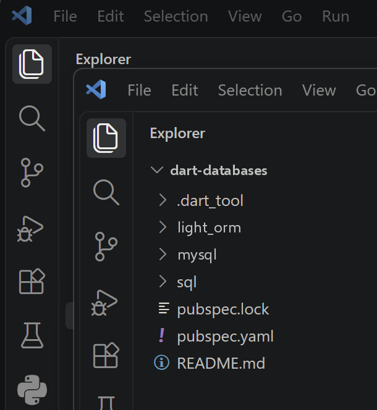
Task: Open Extensions icon in inner activity bar
Action: click(106, 355)
